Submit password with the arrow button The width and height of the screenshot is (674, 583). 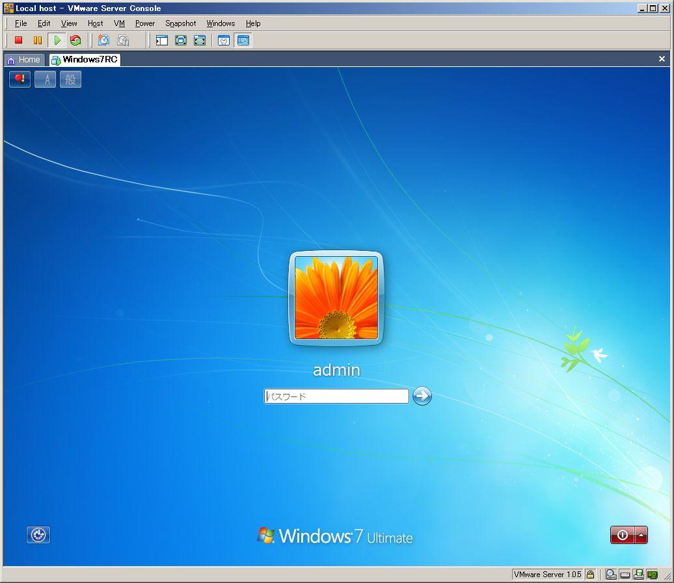coord(422,396)
